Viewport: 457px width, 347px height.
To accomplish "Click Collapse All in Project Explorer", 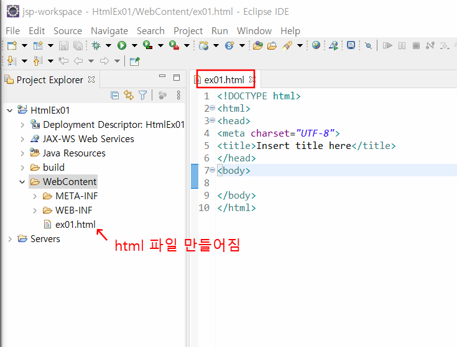I will tap(115, 95).
